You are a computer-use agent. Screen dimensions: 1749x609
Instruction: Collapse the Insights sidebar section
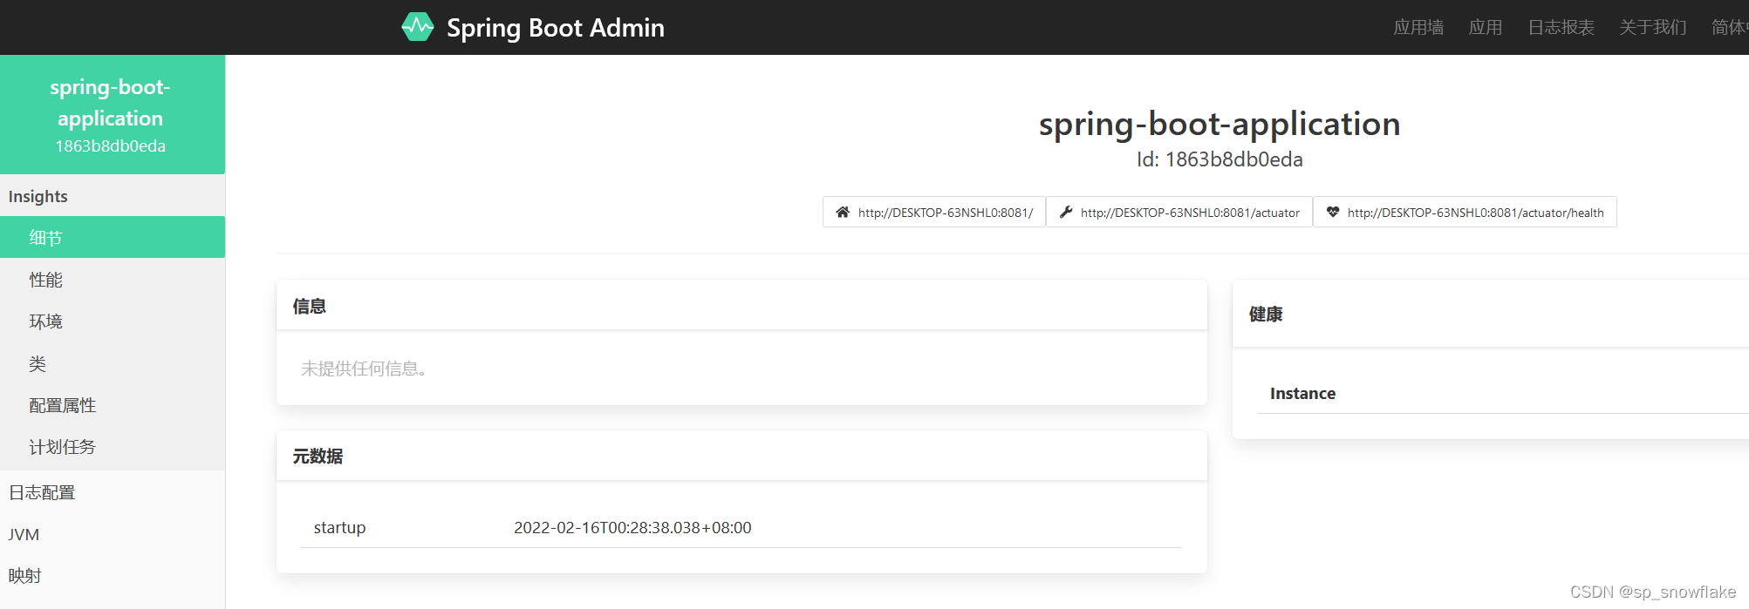pyautogui.click(x=113, y=196)
